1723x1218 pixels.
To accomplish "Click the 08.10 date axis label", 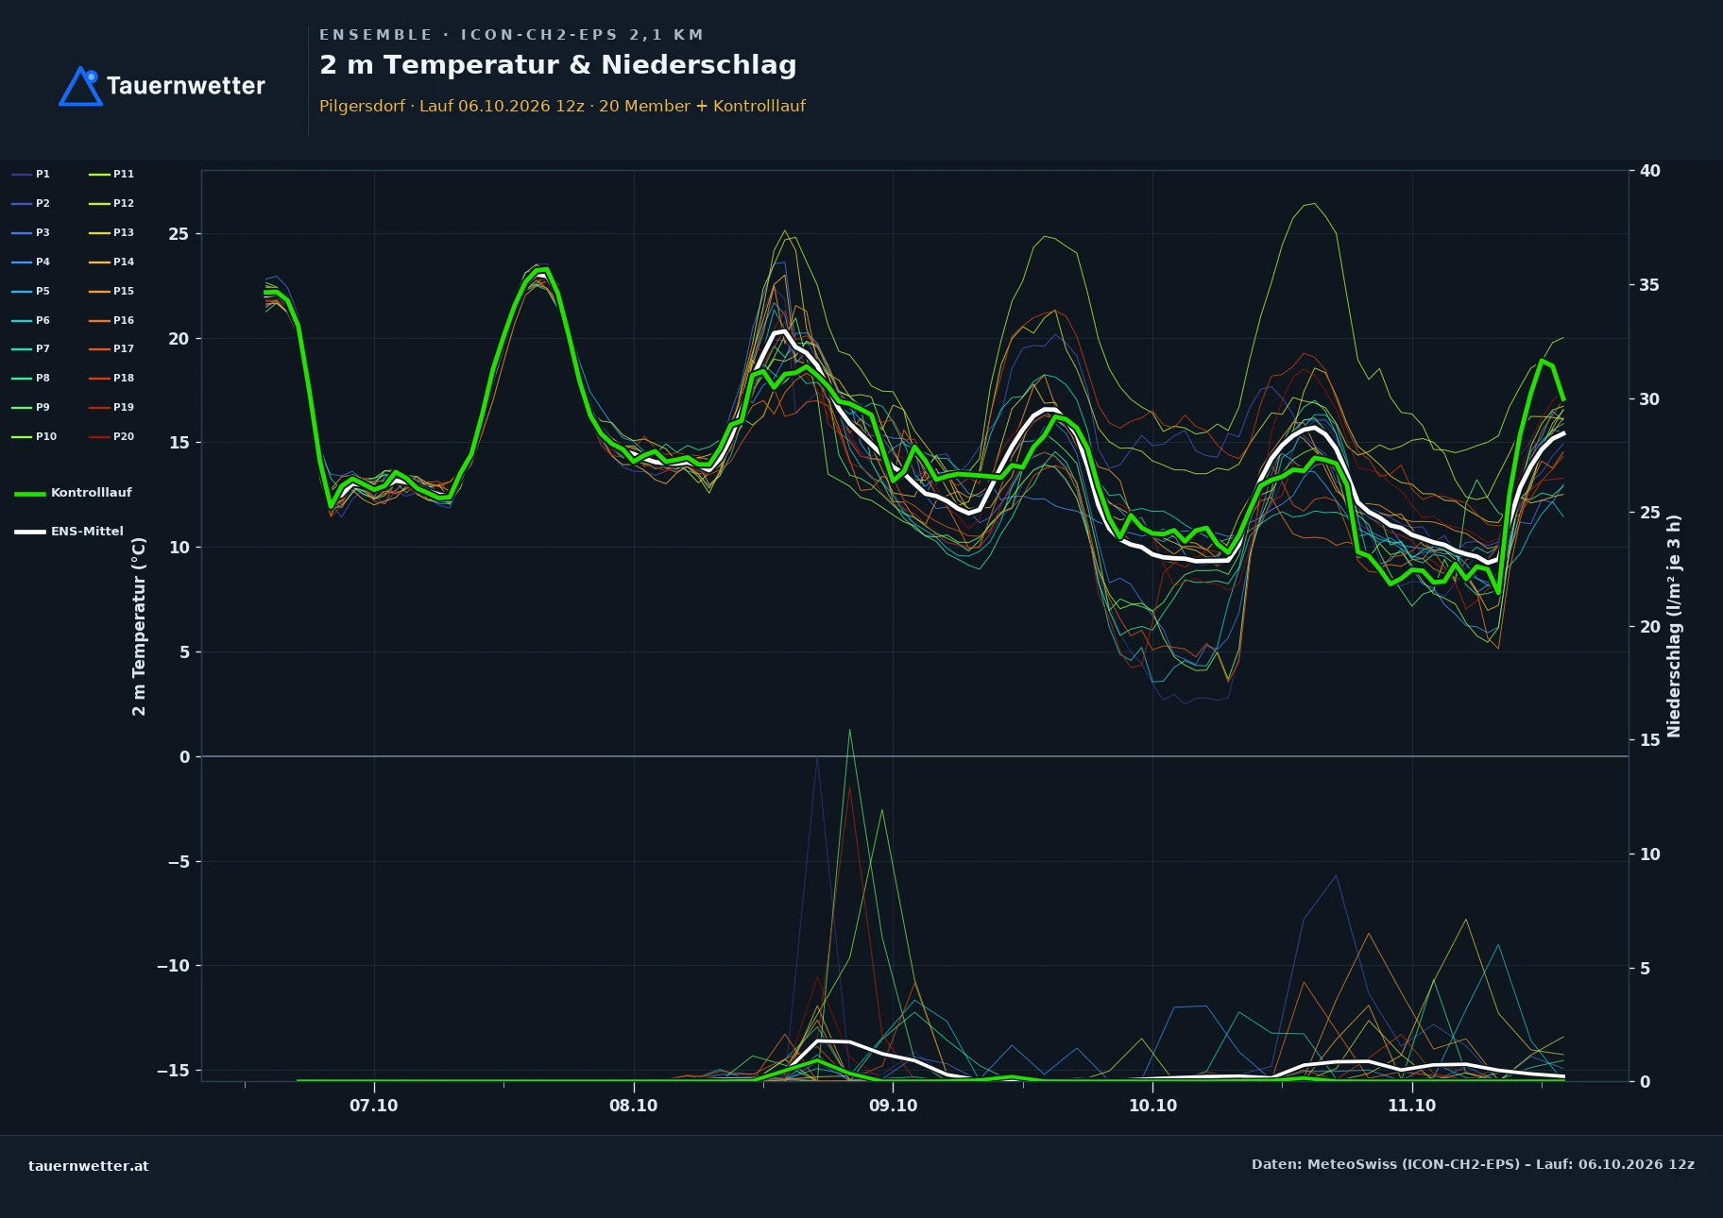I will (633, 1106).
